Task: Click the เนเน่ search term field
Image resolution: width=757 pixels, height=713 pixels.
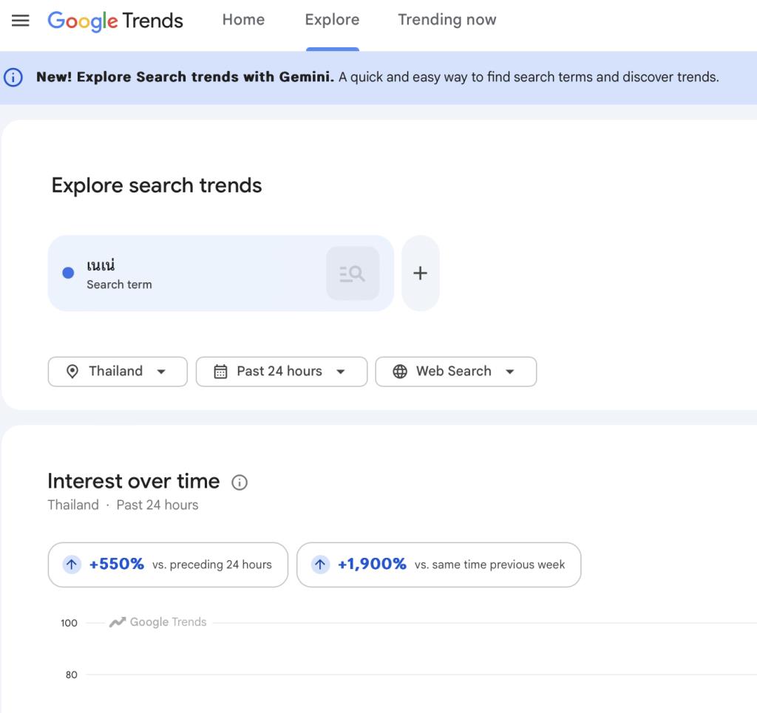Action: coord(220,273)
